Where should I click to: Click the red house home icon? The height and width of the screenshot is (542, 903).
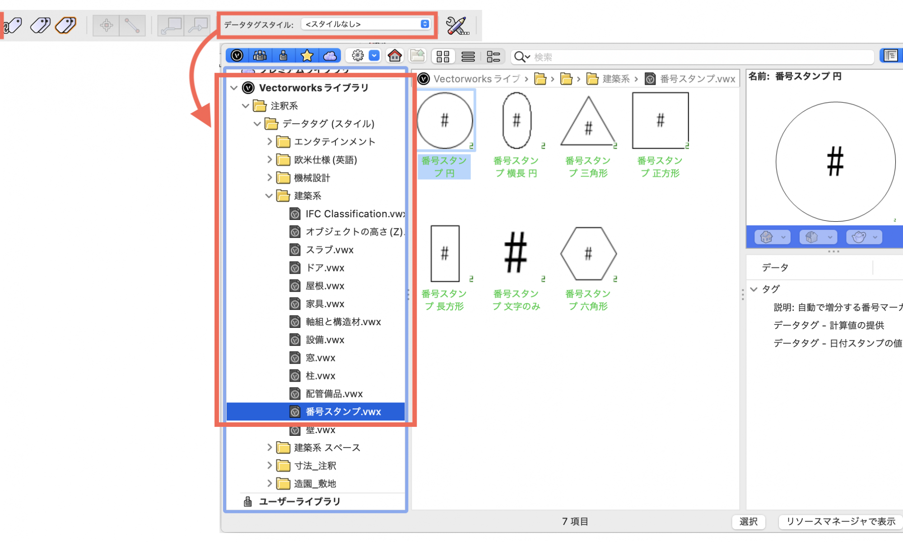click(x=395, y=56)
